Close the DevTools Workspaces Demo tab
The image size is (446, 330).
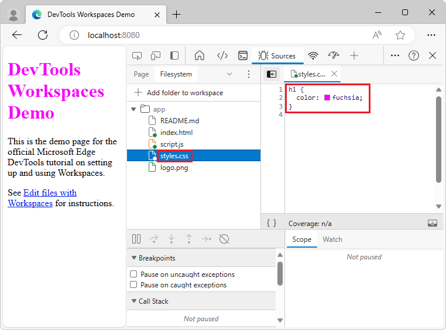click(x=157, y=15)
